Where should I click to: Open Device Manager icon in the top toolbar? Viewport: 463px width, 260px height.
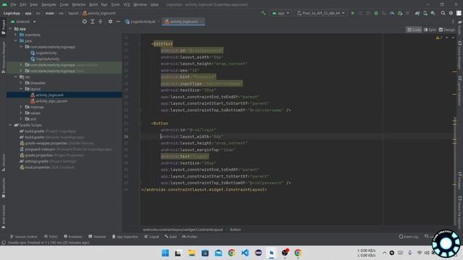(x=425, y=13)
